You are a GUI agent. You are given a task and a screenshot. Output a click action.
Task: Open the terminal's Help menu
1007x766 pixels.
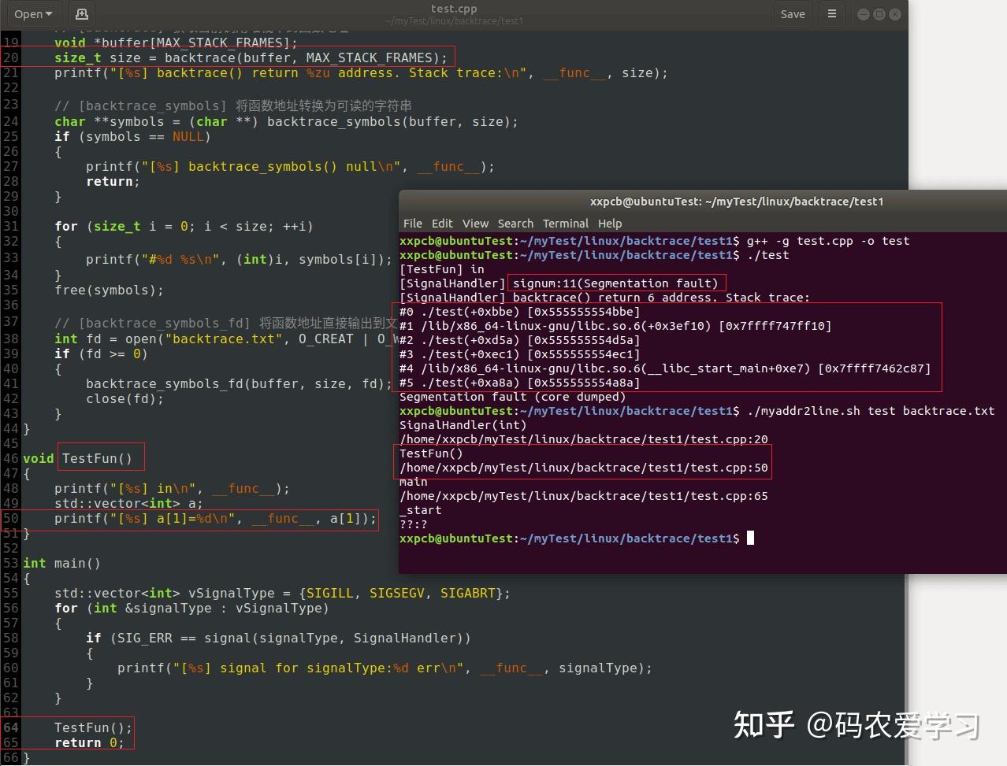coord(610,224)
